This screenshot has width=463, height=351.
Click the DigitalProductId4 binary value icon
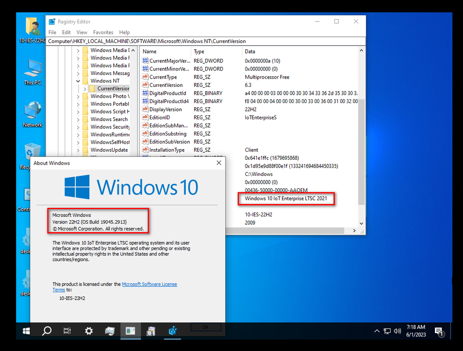[145, 101]
